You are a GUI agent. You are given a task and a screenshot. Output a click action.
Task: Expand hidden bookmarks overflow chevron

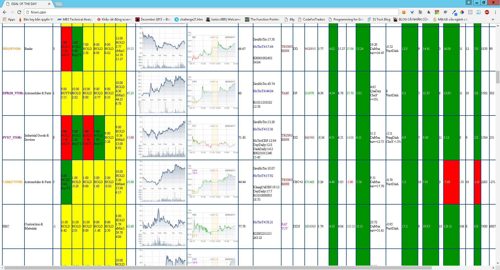(x=493, y=19)
